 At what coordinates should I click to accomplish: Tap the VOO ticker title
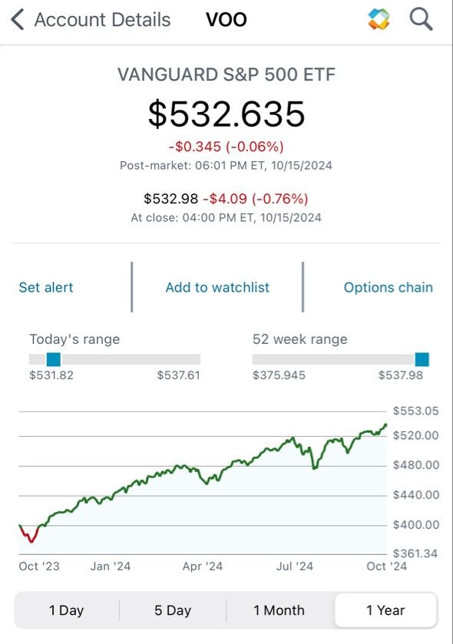[226, 19]
